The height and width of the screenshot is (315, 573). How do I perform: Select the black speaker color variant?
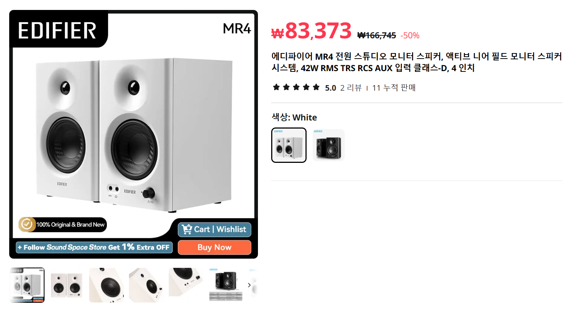pos(329,145)
